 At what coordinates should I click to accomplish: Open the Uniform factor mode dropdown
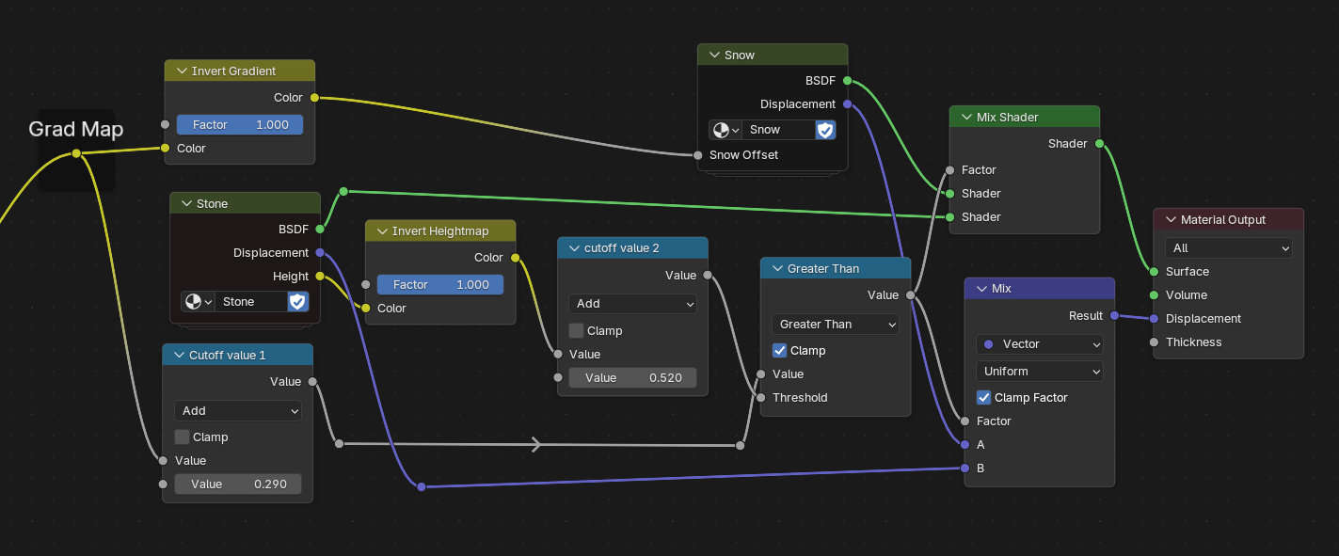[1040, 372]
